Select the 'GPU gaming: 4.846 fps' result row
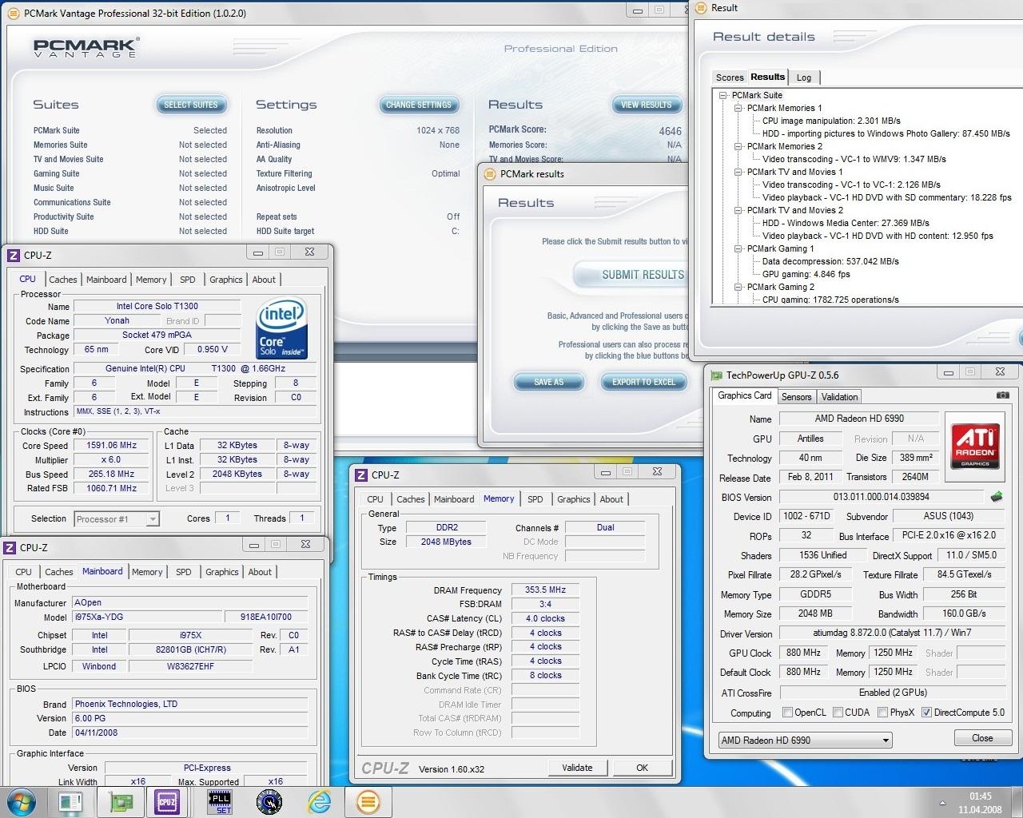Screen dimensions: 1023x818 (806, 274)
